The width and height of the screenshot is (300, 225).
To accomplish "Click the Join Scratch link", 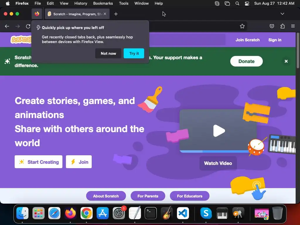I will [248, 40].
